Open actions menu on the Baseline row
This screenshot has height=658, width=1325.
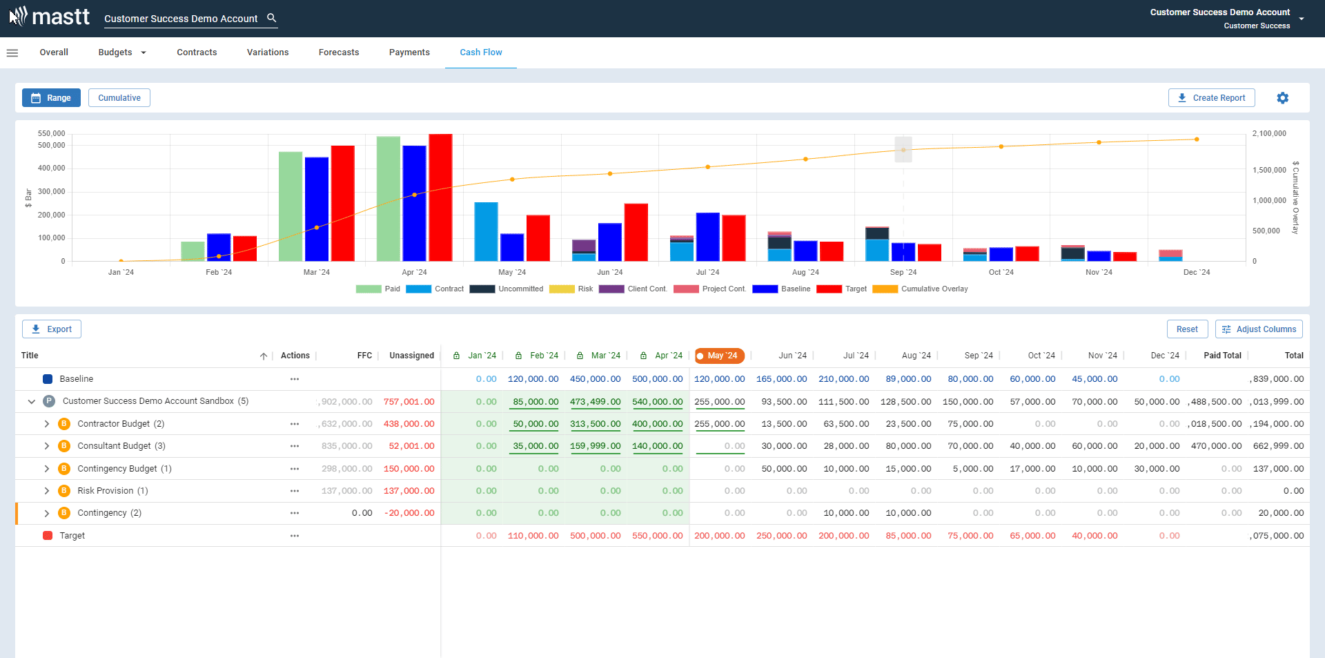tap(295, 378)
